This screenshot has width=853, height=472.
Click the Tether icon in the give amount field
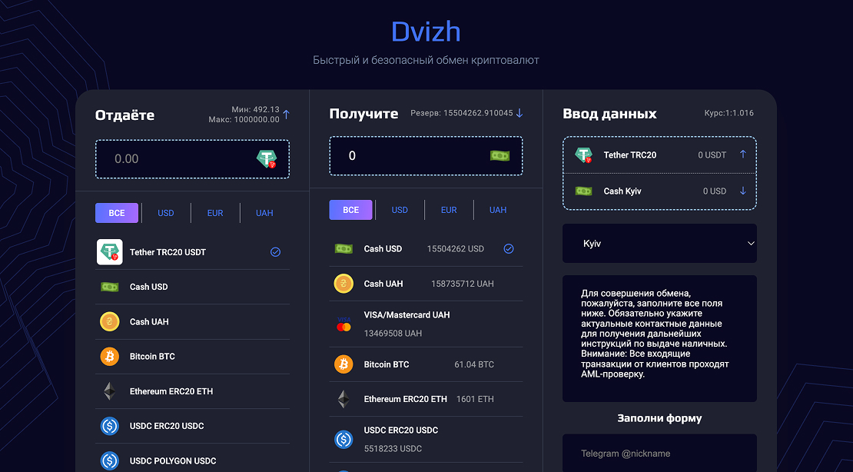pos(267,159)
